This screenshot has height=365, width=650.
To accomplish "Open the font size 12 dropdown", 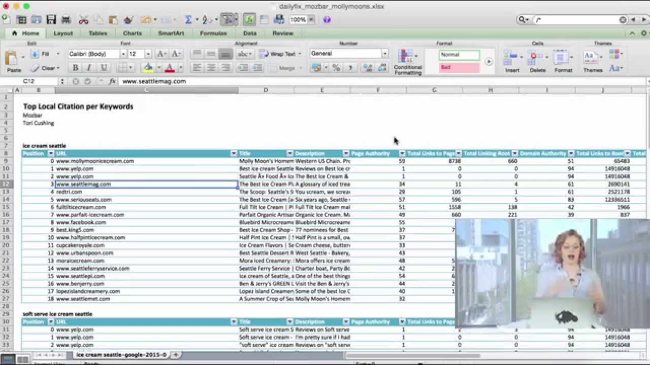I will pyautogui.click(x=148, y=54).
